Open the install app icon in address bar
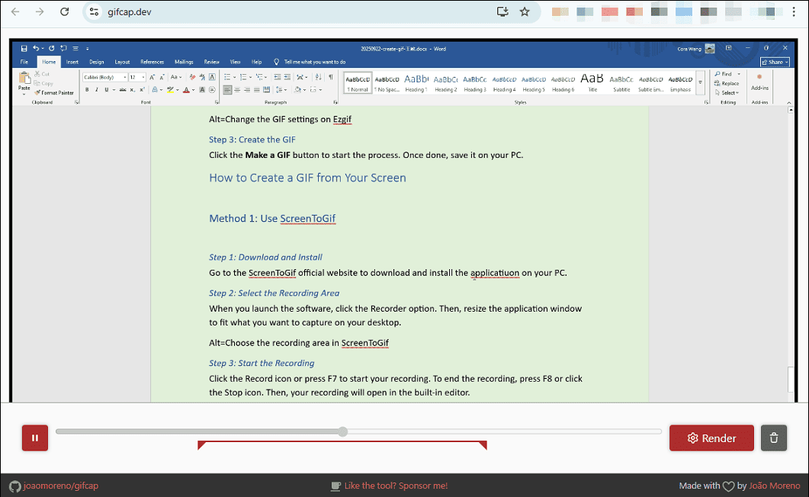The width and height of the screenshot is (809, 497). tap(502, 11)
